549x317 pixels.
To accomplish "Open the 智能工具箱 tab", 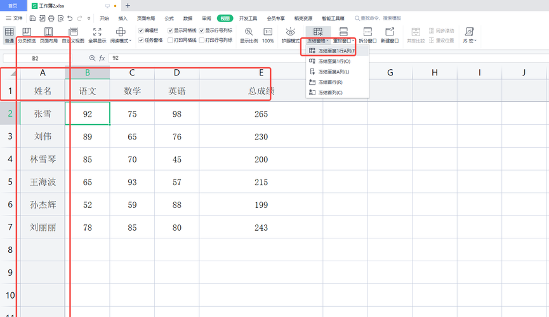I will [333, 18].
